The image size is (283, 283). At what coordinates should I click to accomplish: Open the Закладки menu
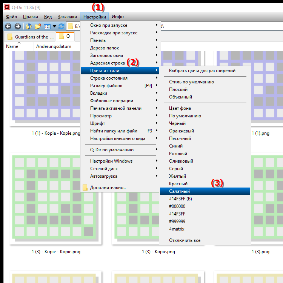point(67,17)
